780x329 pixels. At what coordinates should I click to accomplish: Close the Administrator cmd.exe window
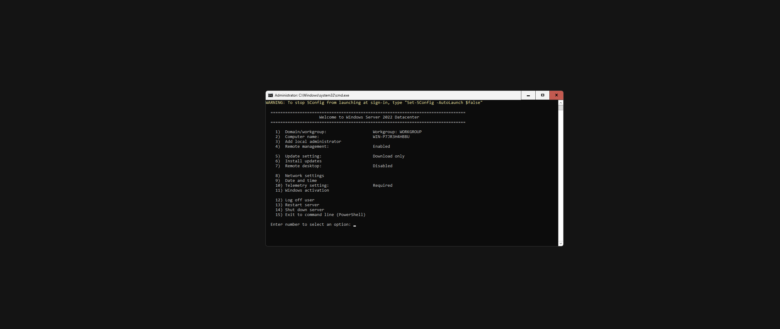point(556,95)
